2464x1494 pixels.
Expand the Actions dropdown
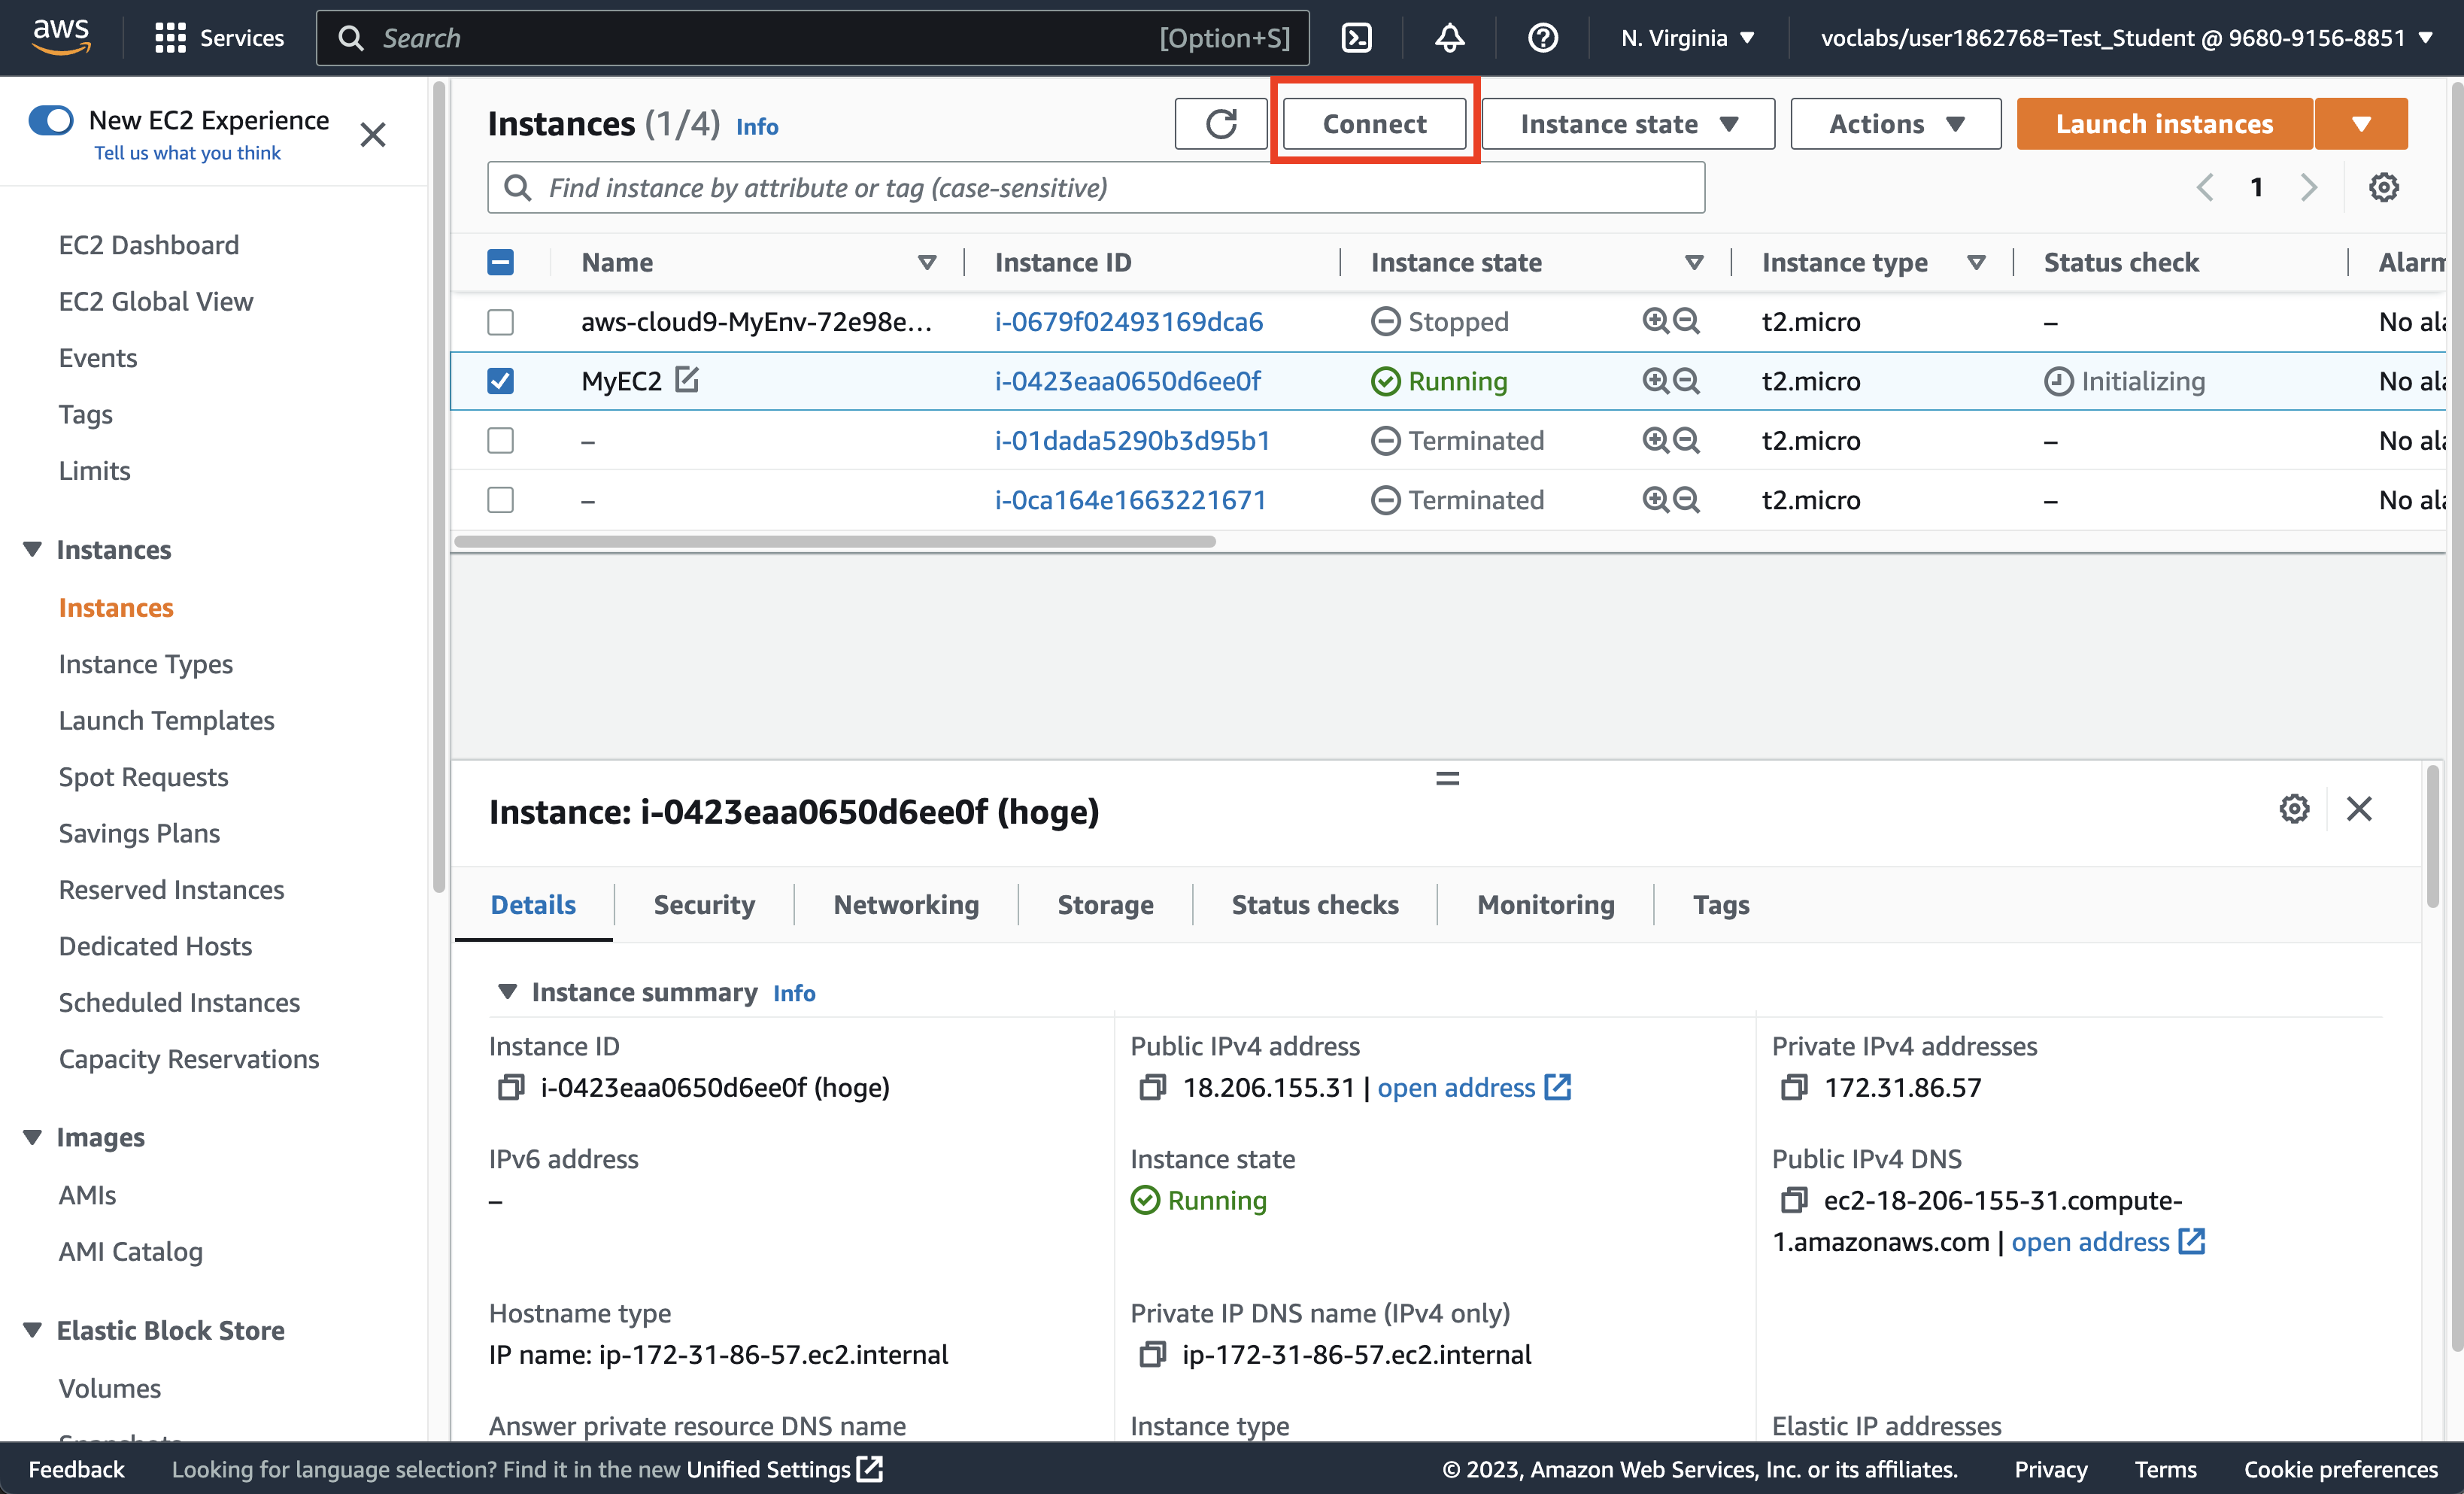(1895, 124)
